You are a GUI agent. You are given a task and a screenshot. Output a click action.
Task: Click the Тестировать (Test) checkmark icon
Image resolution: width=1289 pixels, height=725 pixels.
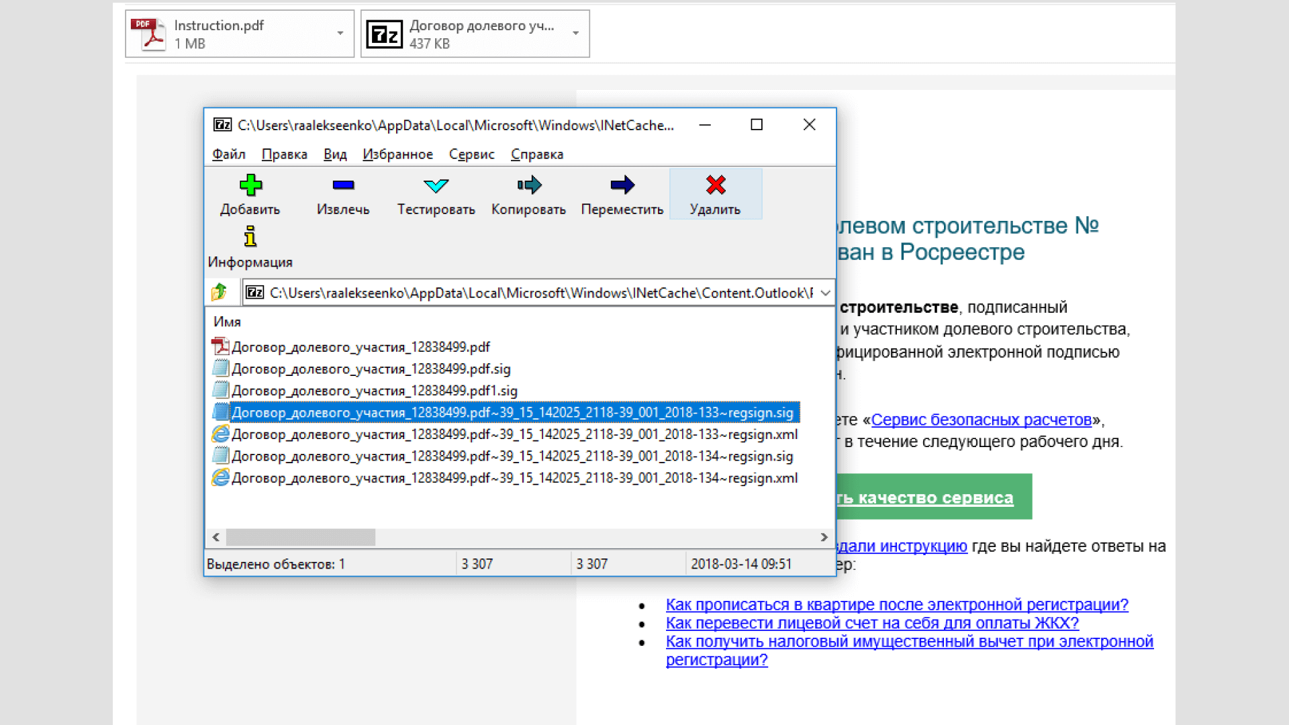(x=436, y=185)
